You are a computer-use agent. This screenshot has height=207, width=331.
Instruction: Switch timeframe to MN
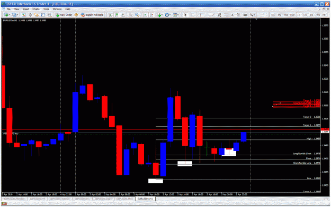pyautogui.click(x=325, y=15)
